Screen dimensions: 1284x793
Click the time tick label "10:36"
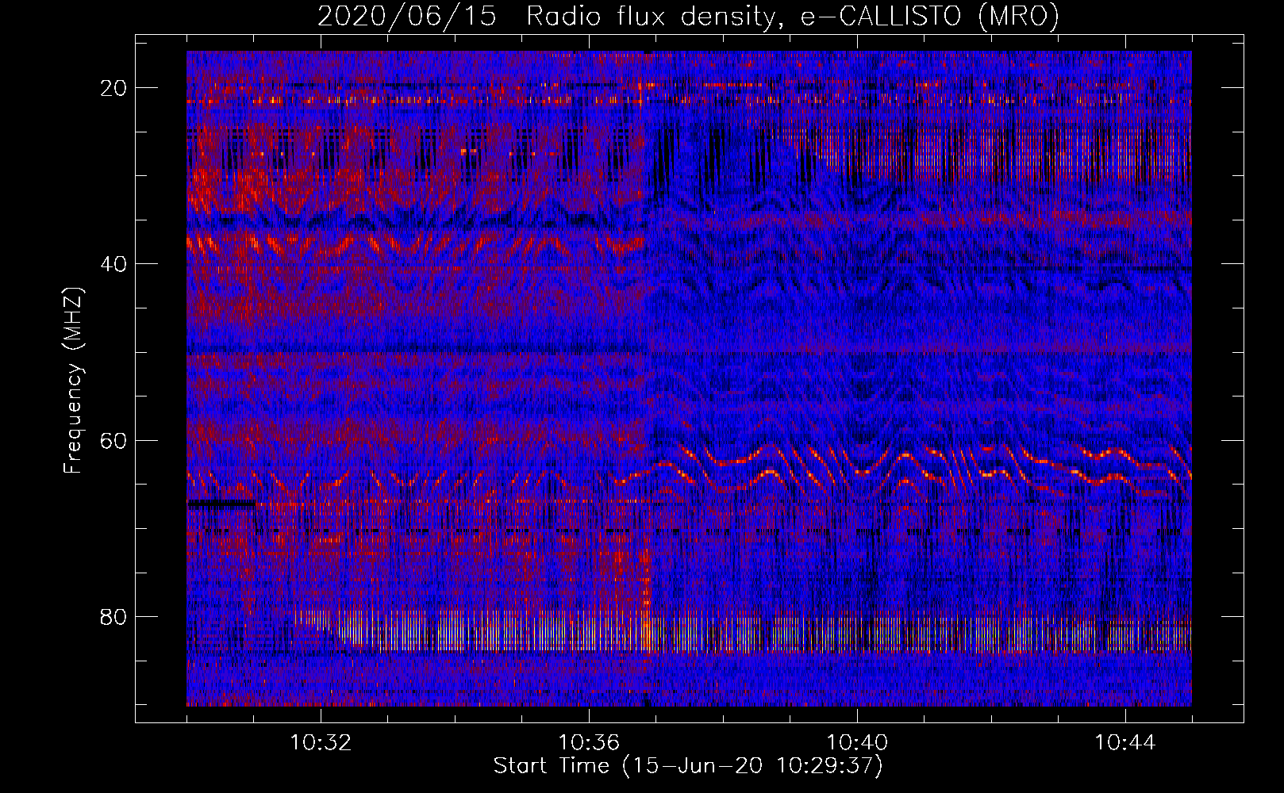pyautogui.click(x=589, y=743)
